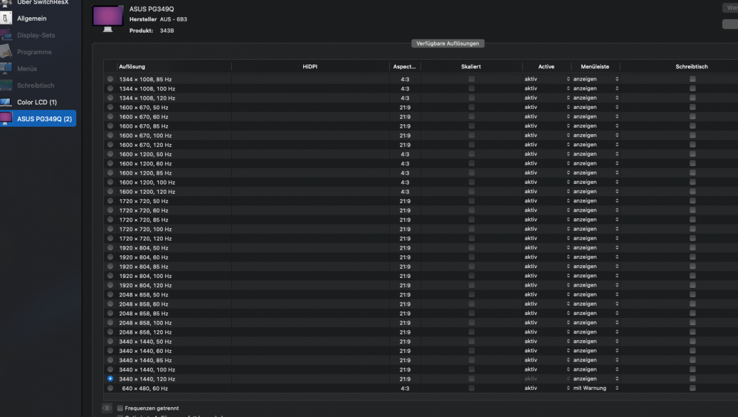Image resolution: width=738 pixels, height=417 pixels.
Task: Click the Hersteller value AUS - 6B3
Action: pyautogui.click(x=173, y=20)
